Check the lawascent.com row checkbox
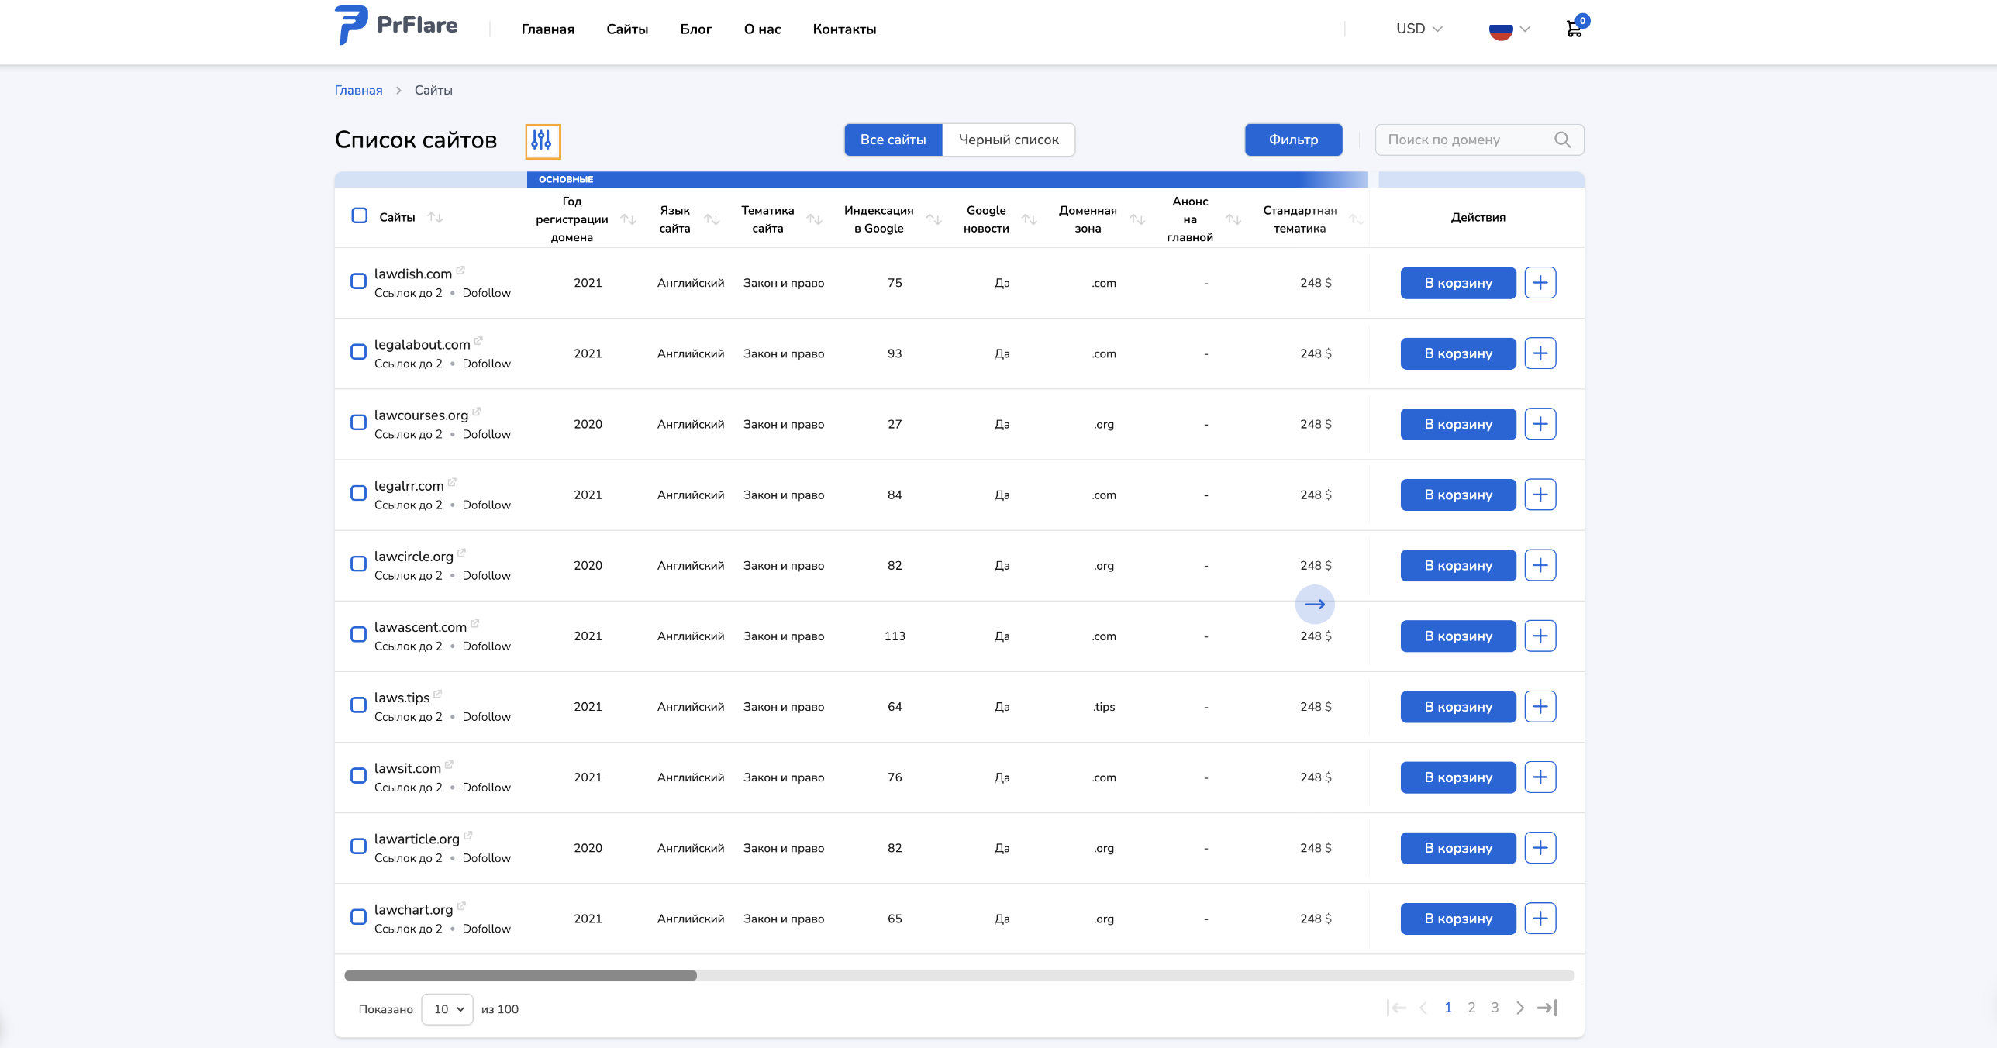This screenshot has width=1997, height=1048. [x=358, y=634]
